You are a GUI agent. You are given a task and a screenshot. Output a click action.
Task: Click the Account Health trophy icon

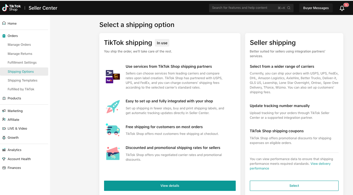pos(4,159)
